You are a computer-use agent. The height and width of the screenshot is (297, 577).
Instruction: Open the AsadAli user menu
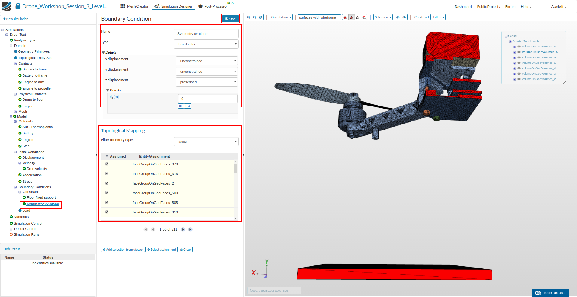(x=558, y=7)
